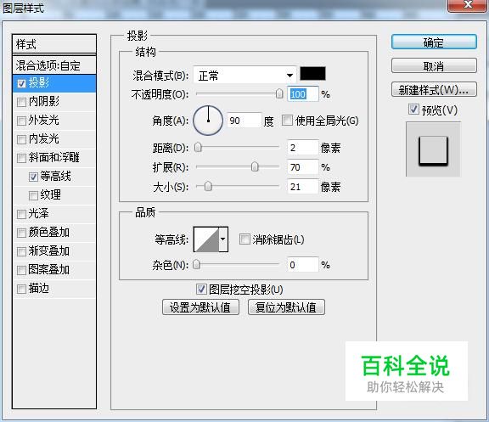The image size is (489, 422).
Task: Cancel with the 取消 button
Action: pyautogui.click(x=434, y=66)
